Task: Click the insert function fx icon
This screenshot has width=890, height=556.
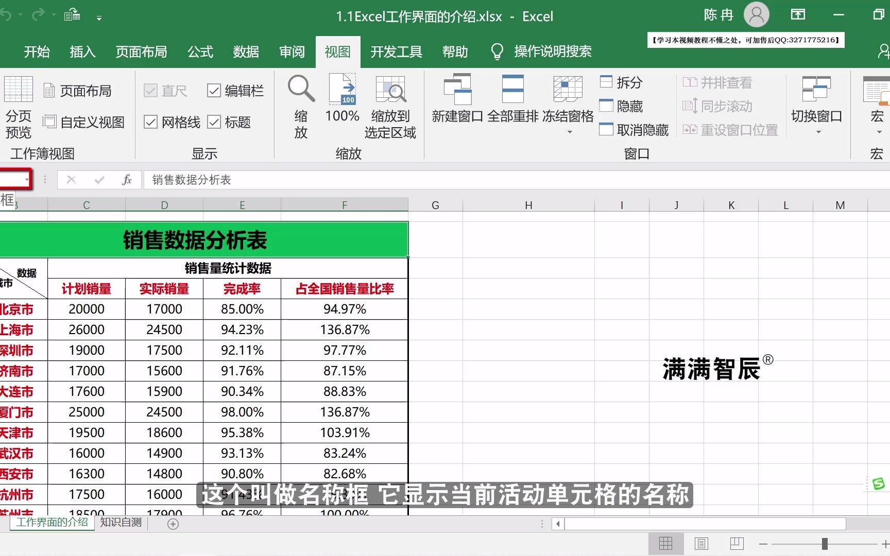Action: [127, 180]
